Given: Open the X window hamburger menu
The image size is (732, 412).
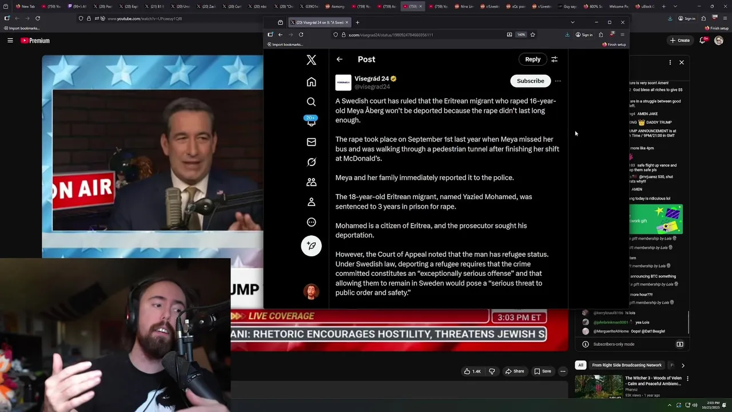Looking at the screenshot, I should pos(622,34).
